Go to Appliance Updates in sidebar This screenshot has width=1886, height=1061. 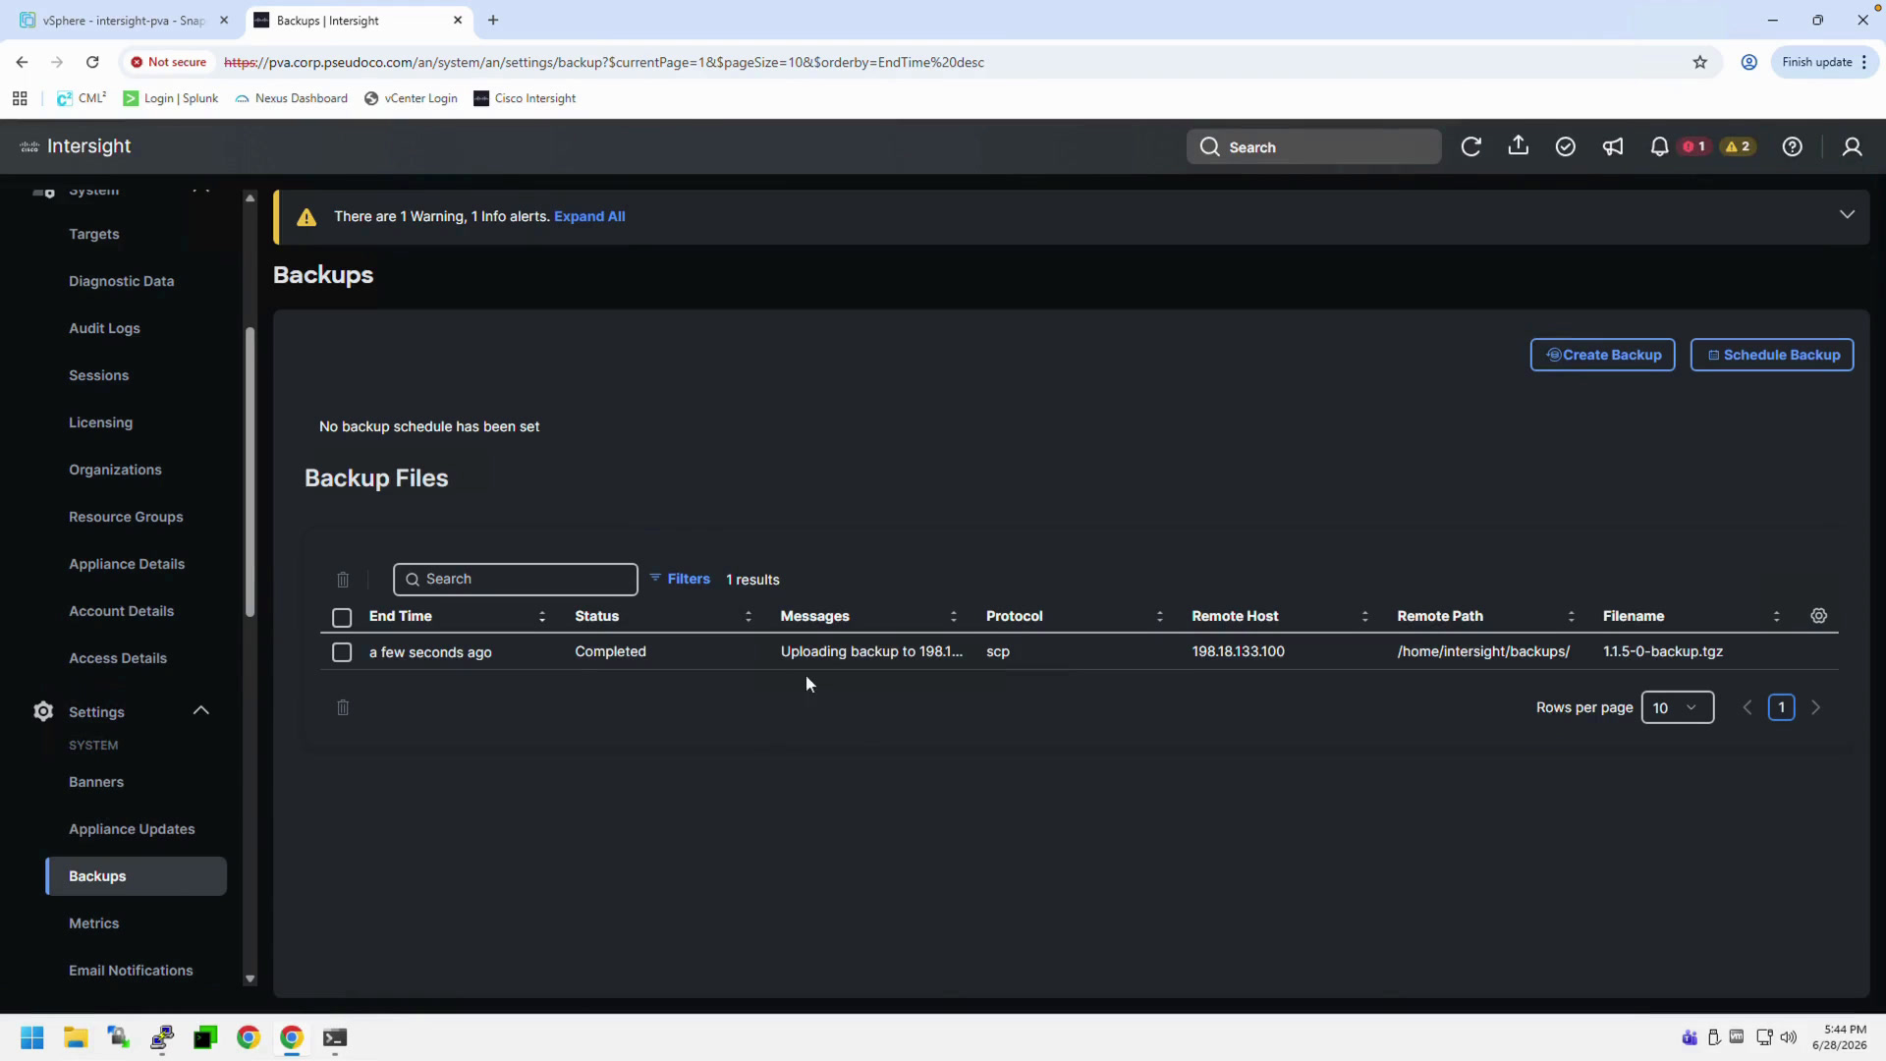tap(132, 829)
